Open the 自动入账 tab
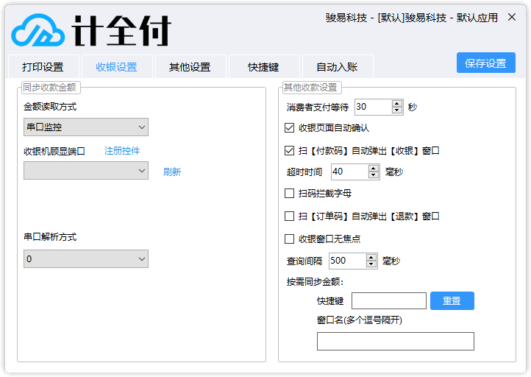Viewport: 531px width, 377px height. [x=338, y=67]
